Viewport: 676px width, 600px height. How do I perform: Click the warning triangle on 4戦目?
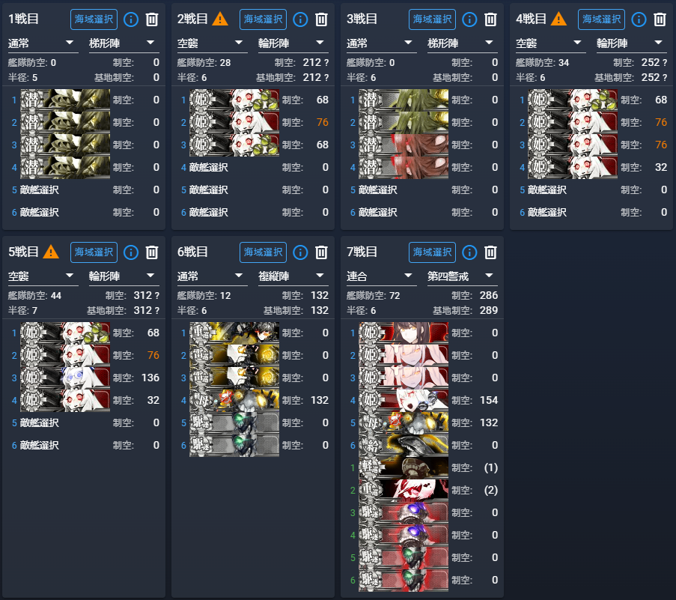558,19
